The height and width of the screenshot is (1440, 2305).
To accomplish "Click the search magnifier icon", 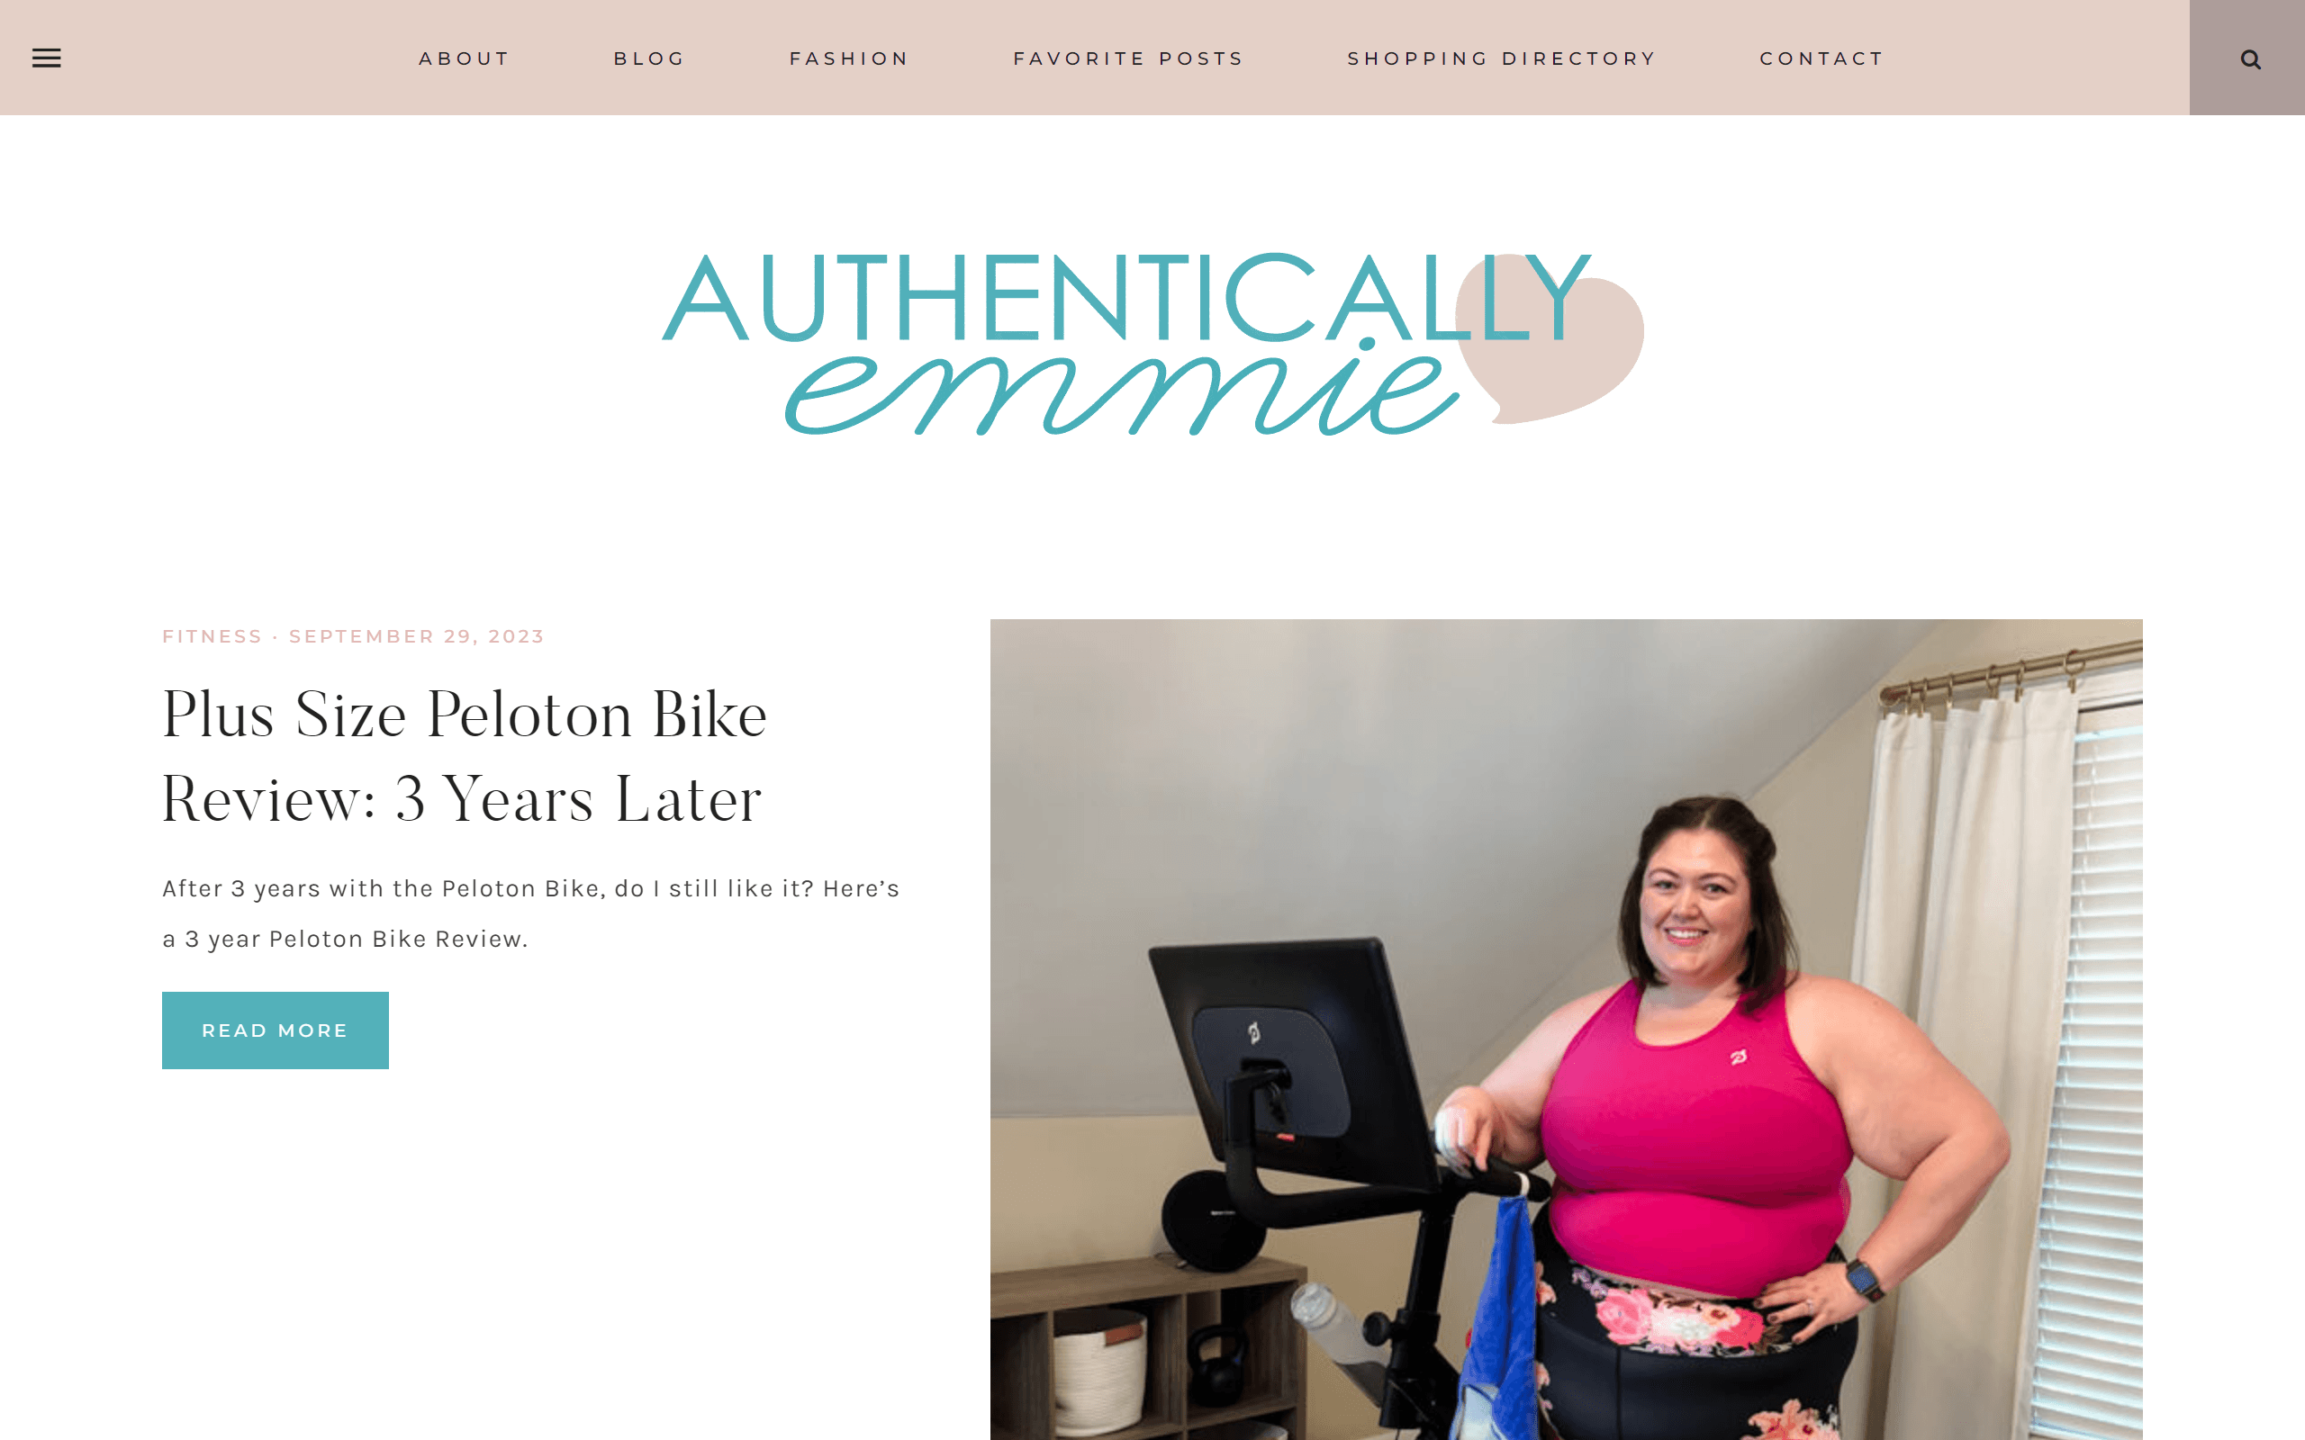I will [x=2250, y=59].
